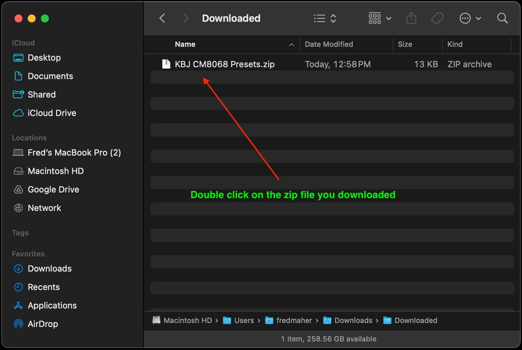Jump to Users in path bar
The width and height of the screenshot is (522, 350).
244,320
